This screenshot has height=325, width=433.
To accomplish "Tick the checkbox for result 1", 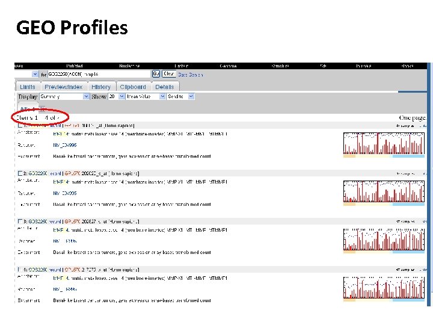I will 20,125.
